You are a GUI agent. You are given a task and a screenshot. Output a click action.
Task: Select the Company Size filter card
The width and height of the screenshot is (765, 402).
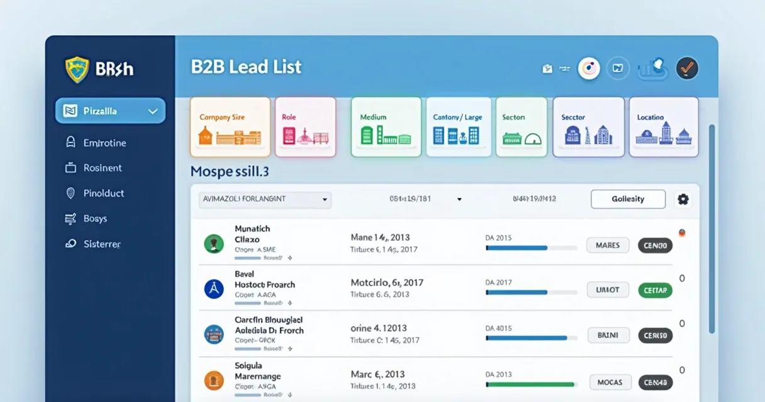click(x=230, y=127)
